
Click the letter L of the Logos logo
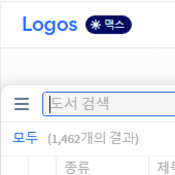[27, 24]
